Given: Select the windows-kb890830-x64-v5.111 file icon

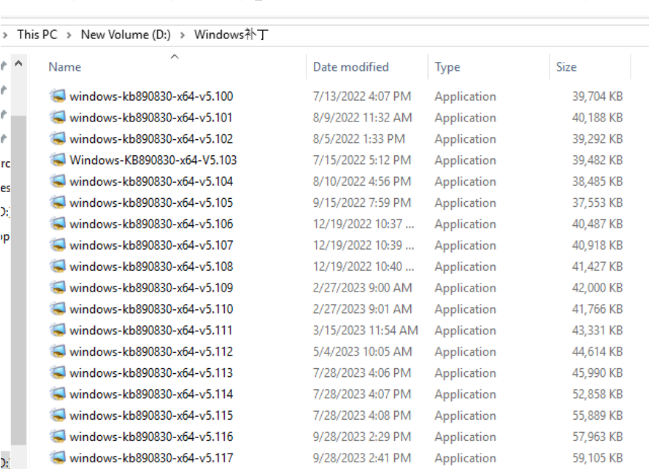Looking at the screenshot, I should click(x=57, y=331).
